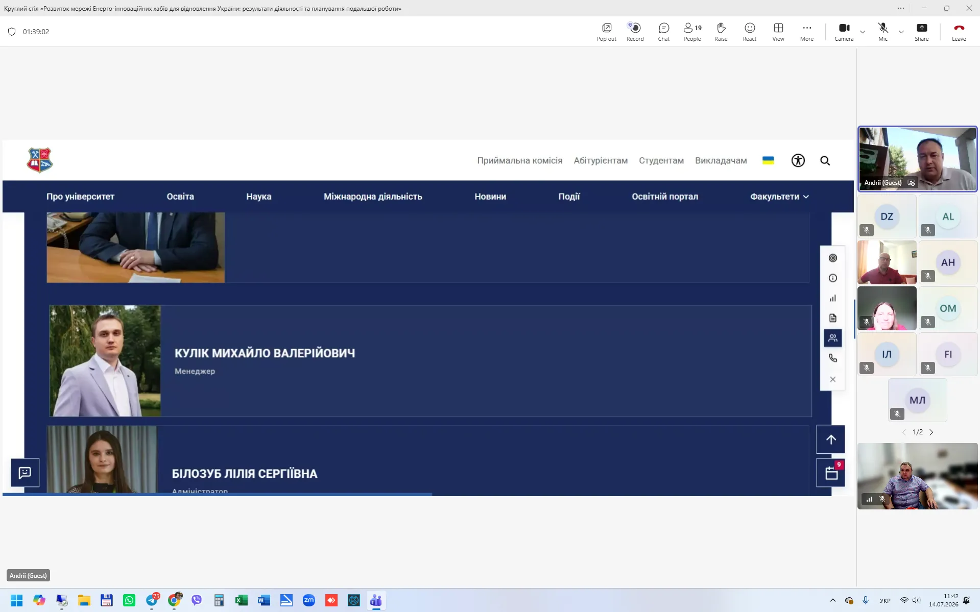Open Викладачам link
Image resolution: width=980 pixels, height=612 pixels.
721,160
